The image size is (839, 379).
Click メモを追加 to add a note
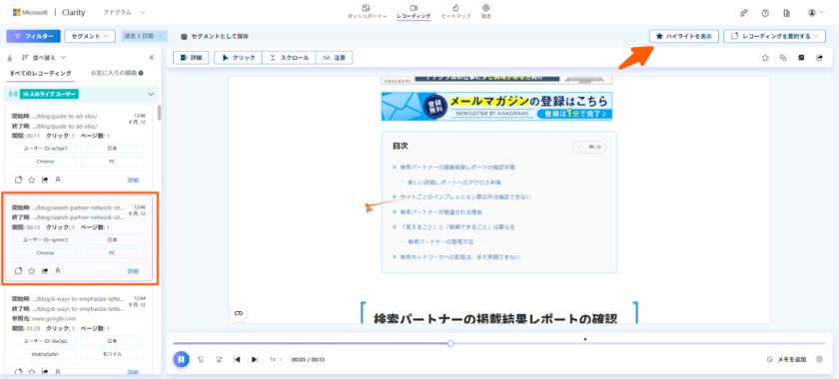[x=786, y=360]
